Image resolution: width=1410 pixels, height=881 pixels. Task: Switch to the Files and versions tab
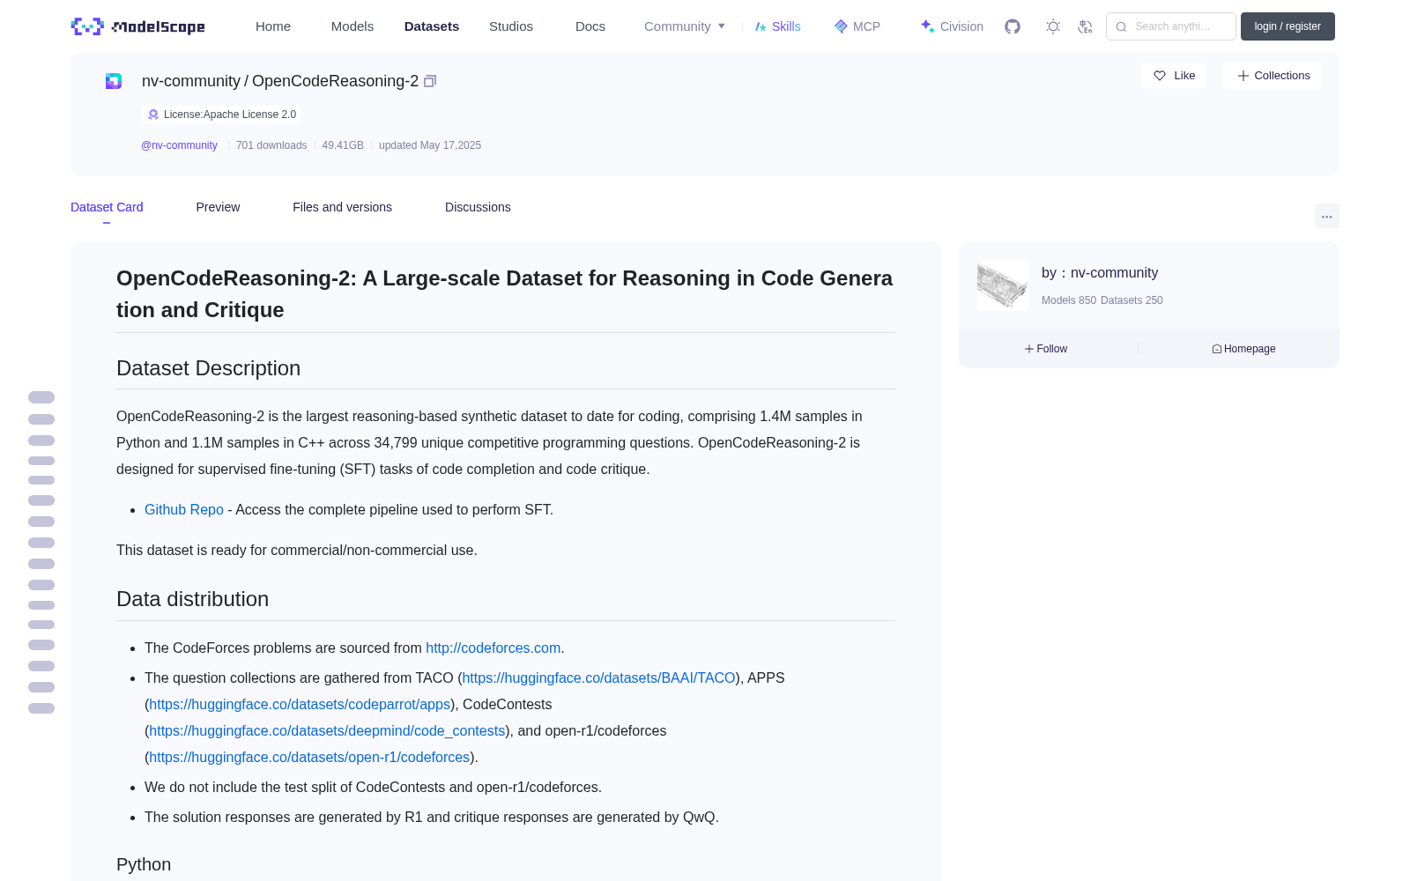pos(342,207)
